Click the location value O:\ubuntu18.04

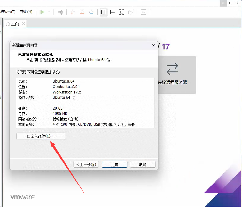pyautogui.click(x=66, y=87)
